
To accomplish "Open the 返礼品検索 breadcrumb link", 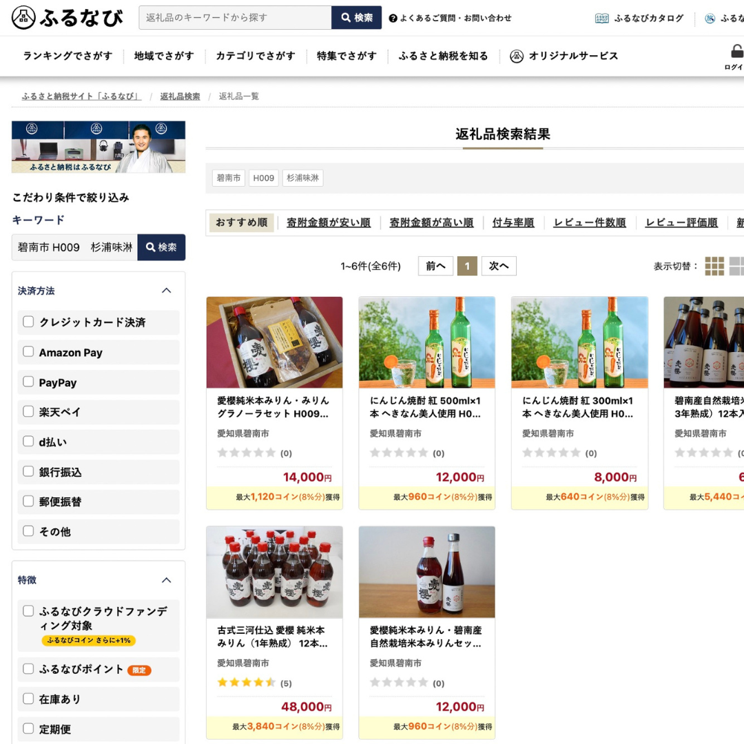I will (180, 96).
